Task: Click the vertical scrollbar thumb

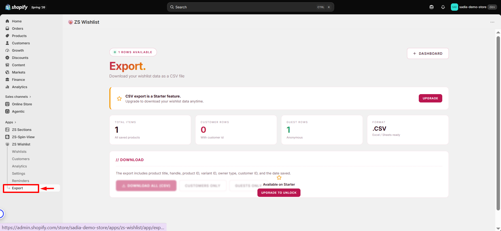Action: [x=498, y=123]
